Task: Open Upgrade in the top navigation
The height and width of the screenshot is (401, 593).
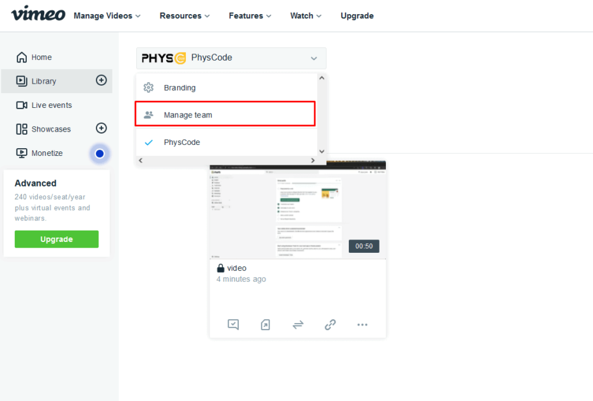Action: pos(357,16)
